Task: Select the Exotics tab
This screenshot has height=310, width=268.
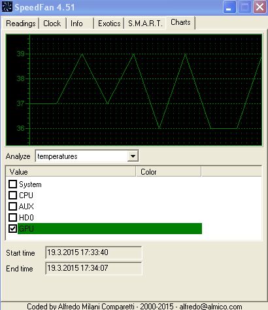Action: click(x=109, y=24)
